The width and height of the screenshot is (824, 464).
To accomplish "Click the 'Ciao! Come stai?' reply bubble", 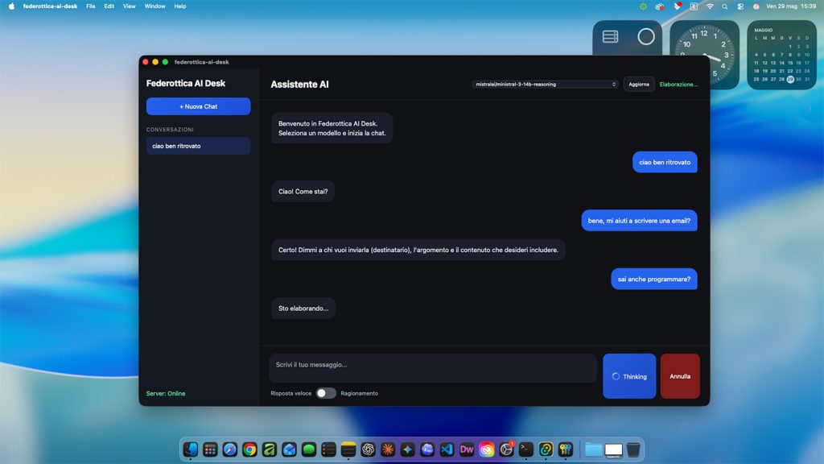I will pos(303,192).
